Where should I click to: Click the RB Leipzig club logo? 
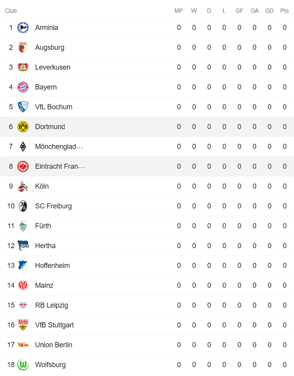click(x=23, y=305)
